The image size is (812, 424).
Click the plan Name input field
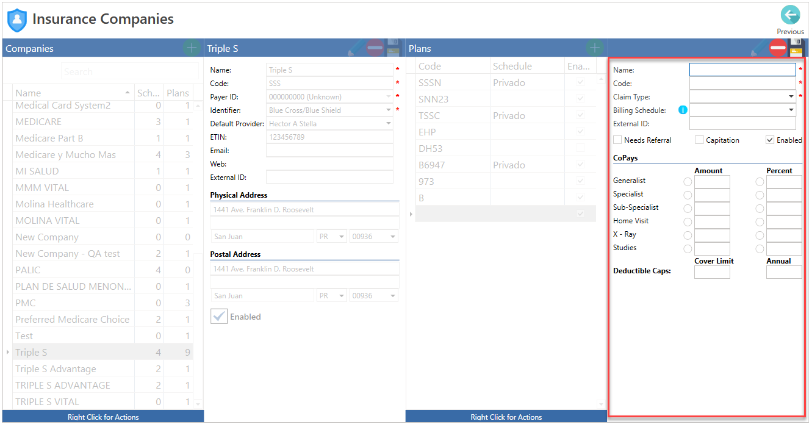coord(742,70)
